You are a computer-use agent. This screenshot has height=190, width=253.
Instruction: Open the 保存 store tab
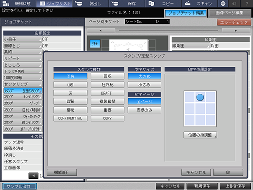127,3
